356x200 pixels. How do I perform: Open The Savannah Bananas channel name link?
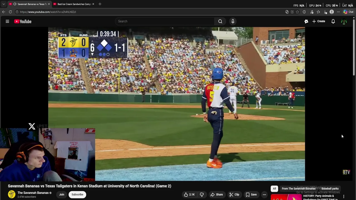pos(33,193)
